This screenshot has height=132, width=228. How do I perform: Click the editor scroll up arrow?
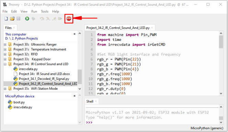click(x=221, y=33)
